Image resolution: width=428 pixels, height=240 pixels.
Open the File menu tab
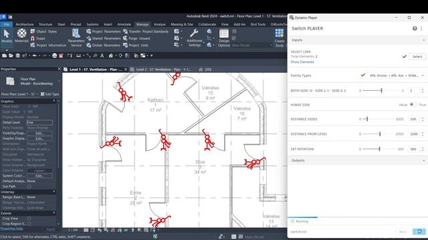pyautogui.click(x=6, y=24)
